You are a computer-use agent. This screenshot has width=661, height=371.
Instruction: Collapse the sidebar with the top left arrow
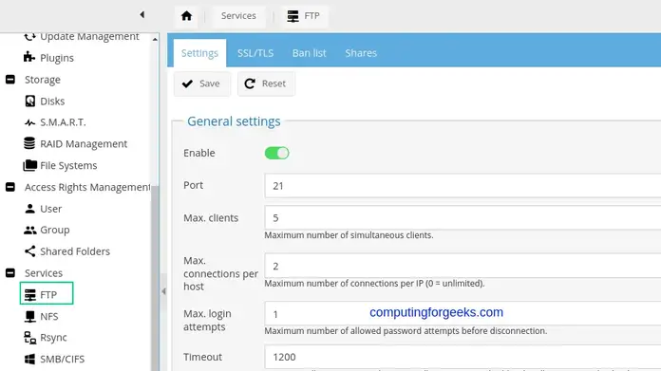click(142, 15)
